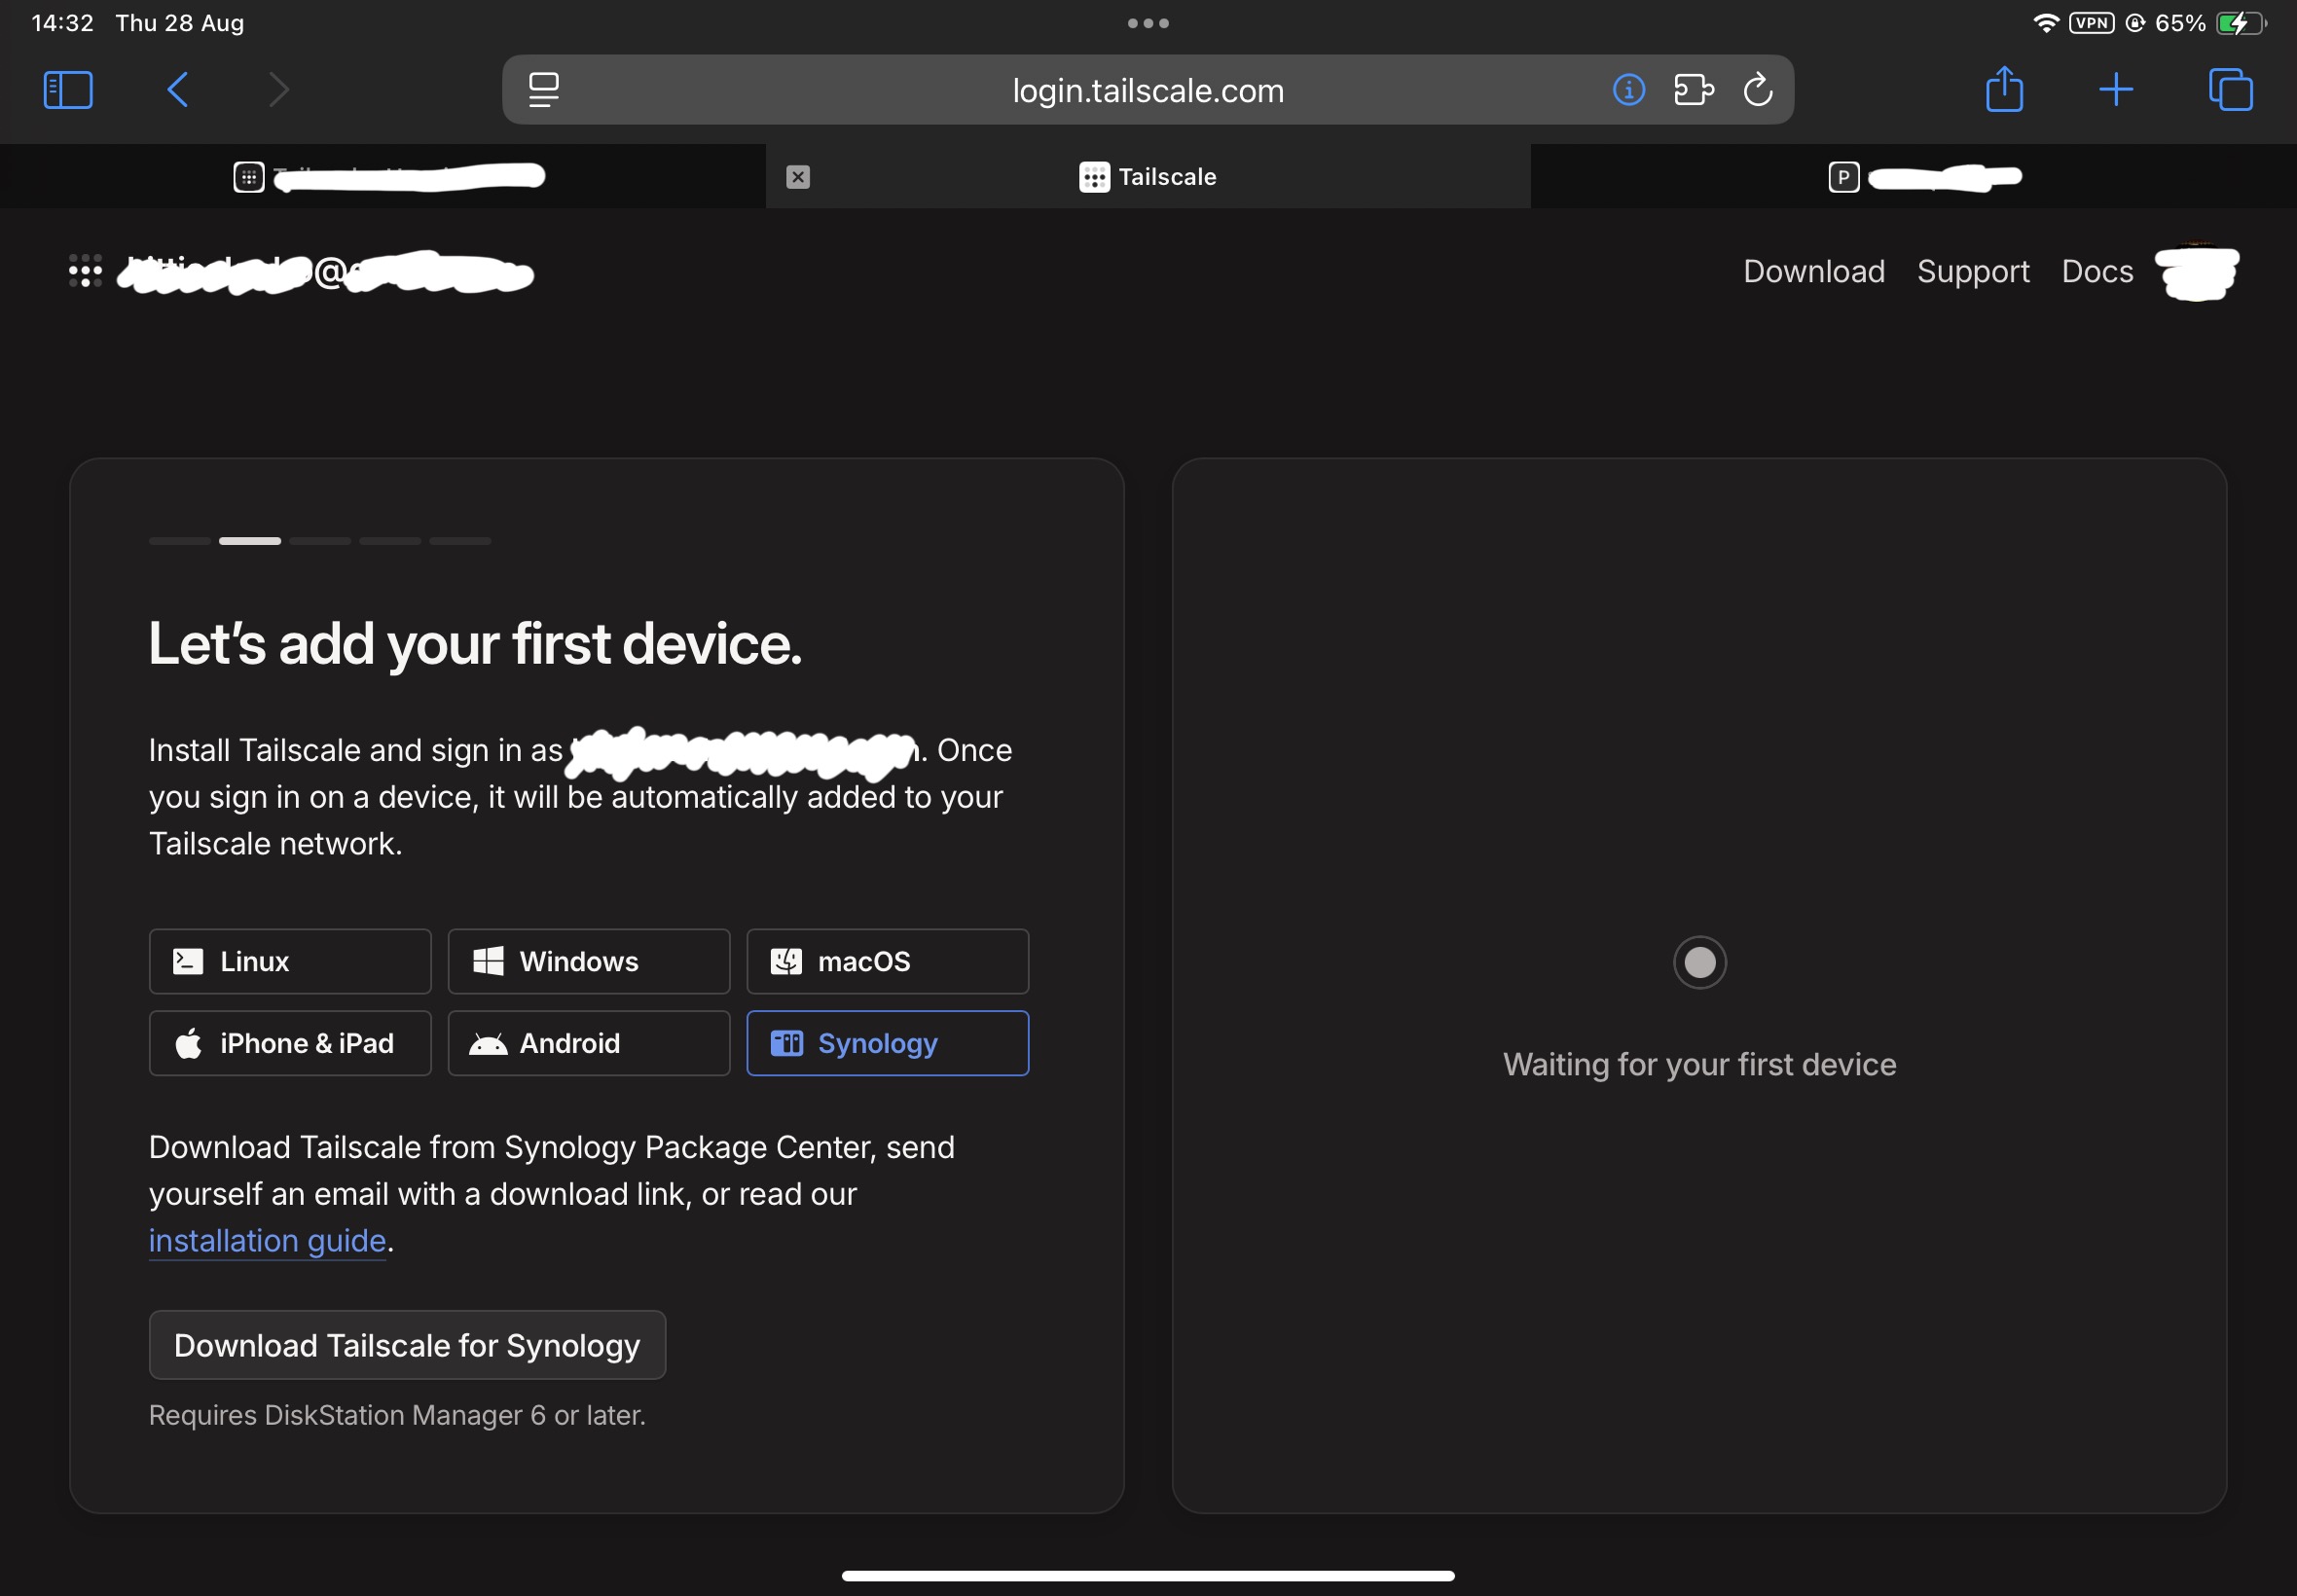Viewport: 2297px width, 1596px height.
Task: Open a new tab with plus icon
Action: [x=2116, y=90]
